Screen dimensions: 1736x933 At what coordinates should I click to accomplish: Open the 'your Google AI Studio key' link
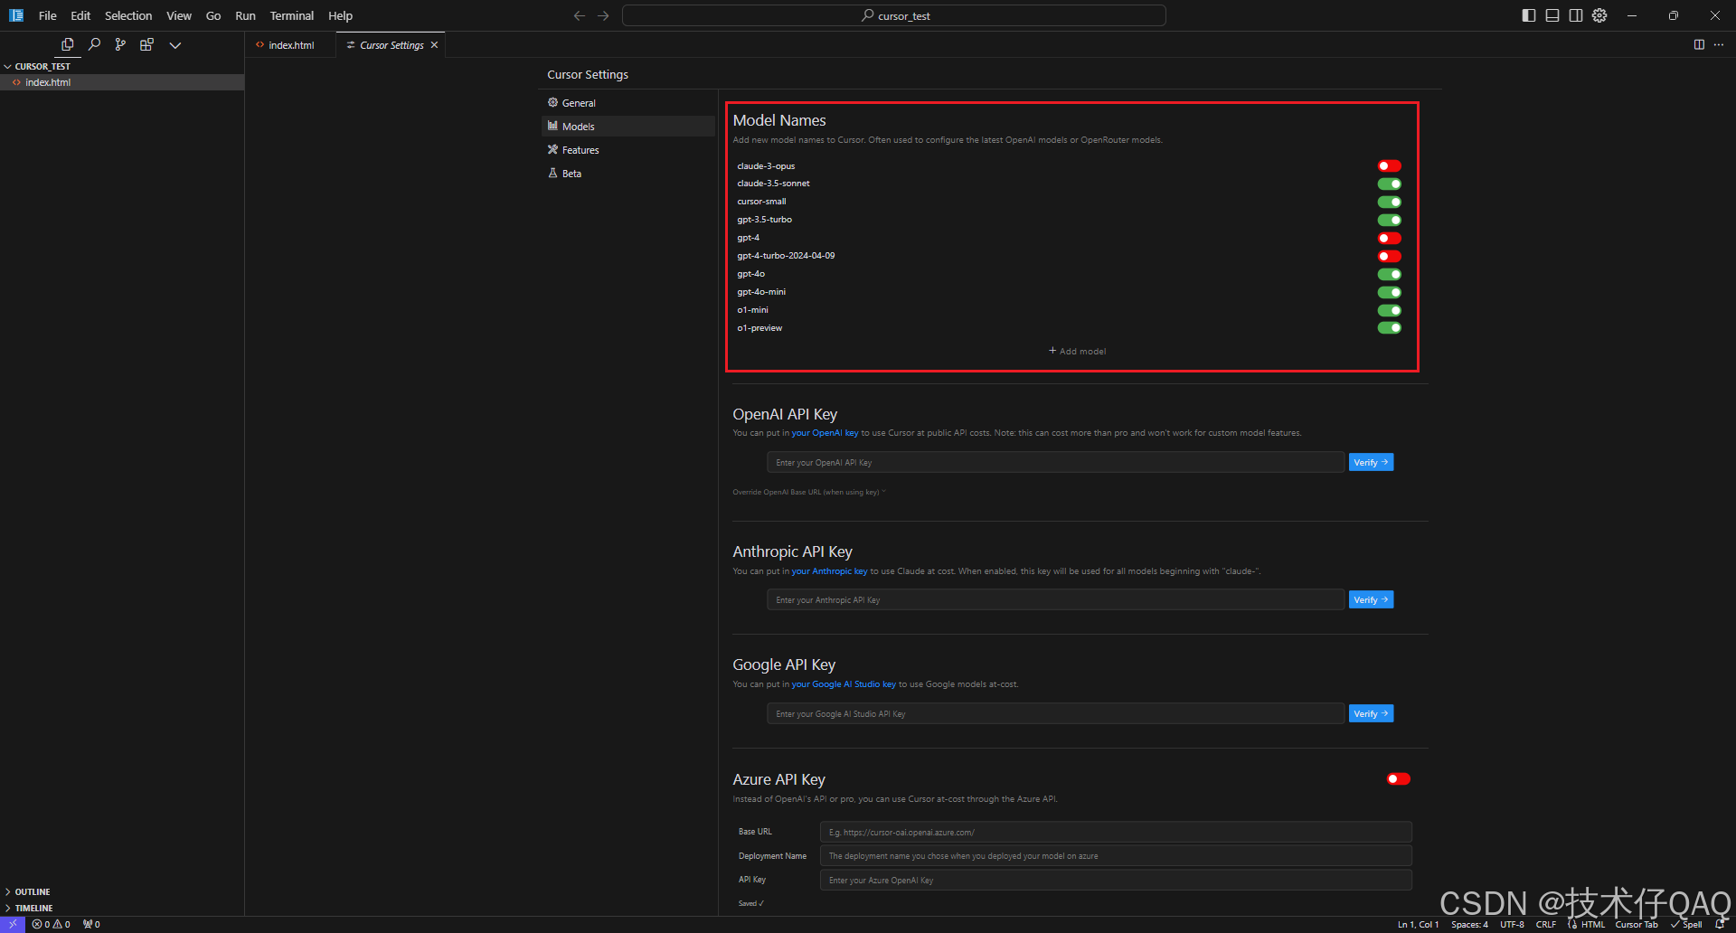coord(844,684)
